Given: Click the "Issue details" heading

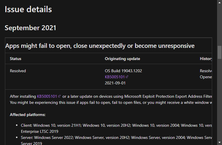Looking at the screenshot, I should click(28, 9).
